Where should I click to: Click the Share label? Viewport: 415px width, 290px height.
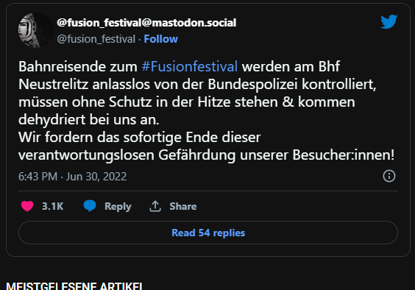click(183, 206)
